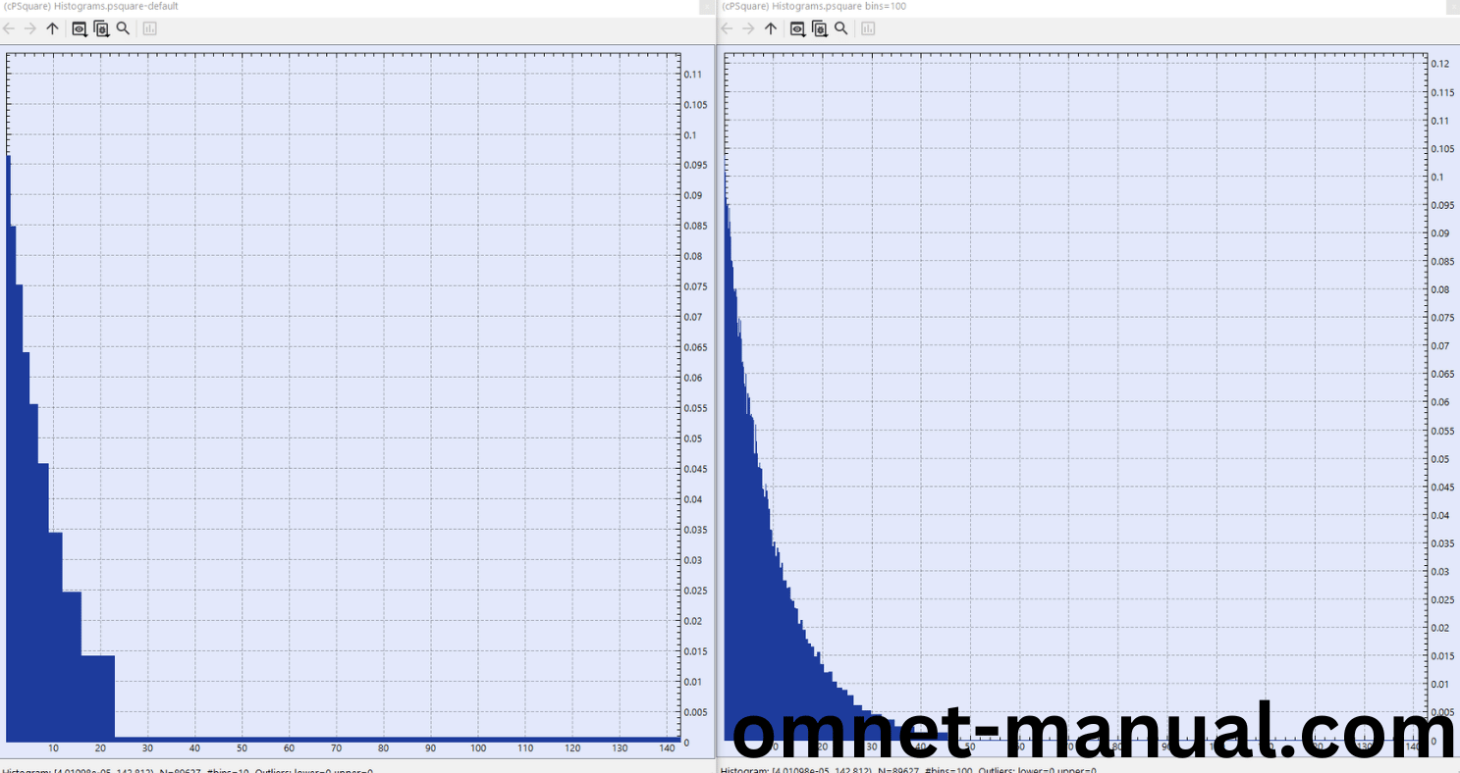Image resolution: width=1460 pixels, height=773 pixels.
Task: Click the tallest bar in left histogram
Action: point(9,441)
